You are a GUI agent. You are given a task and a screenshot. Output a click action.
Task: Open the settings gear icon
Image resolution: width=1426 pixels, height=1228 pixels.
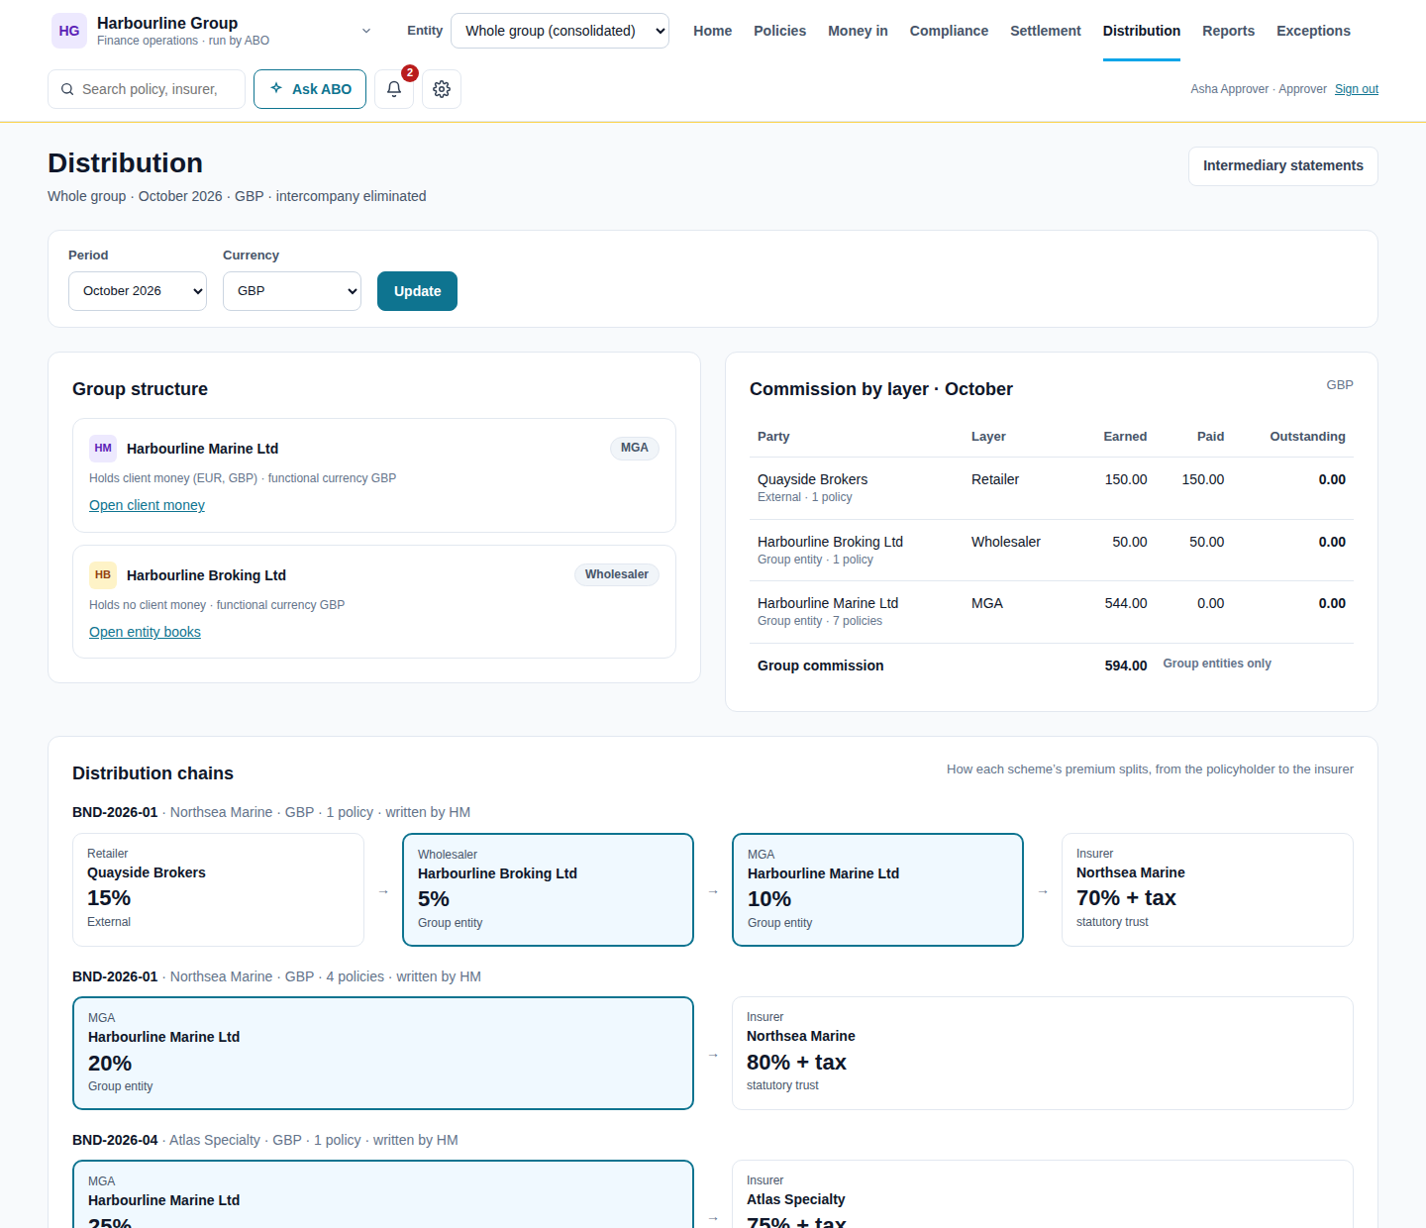(442, 89)
